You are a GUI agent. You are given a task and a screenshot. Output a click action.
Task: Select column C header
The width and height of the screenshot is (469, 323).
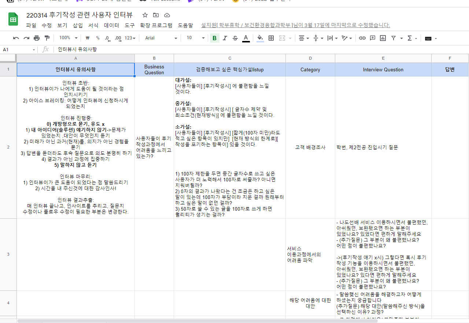tap(230, 59)
